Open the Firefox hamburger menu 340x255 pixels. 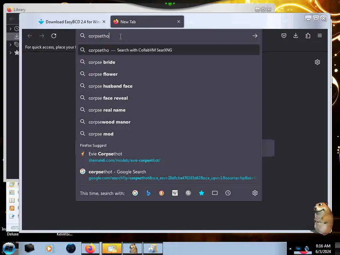320,35
